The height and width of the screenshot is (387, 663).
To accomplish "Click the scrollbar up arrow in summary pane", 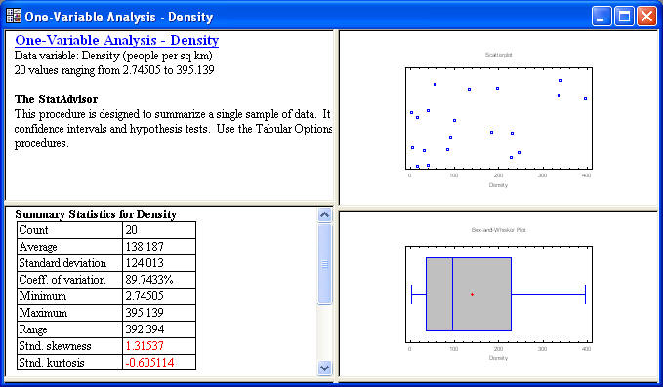I will 324,214.
